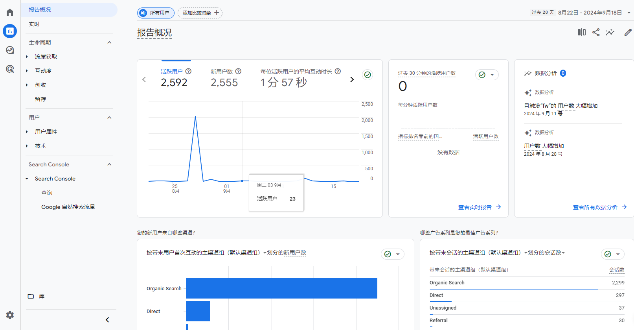This screenshot has height=330, width=634.
Task: Click 添加比较对象 button
Action: 200,13
